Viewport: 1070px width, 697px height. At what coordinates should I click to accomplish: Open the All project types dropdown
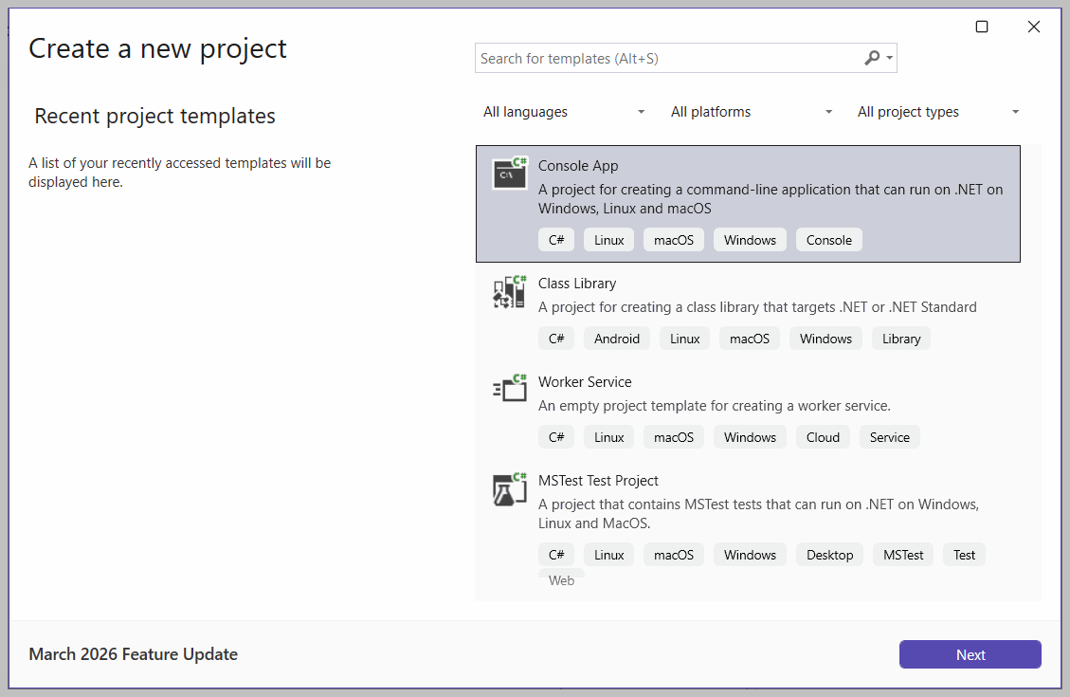[x=938, y=112]
